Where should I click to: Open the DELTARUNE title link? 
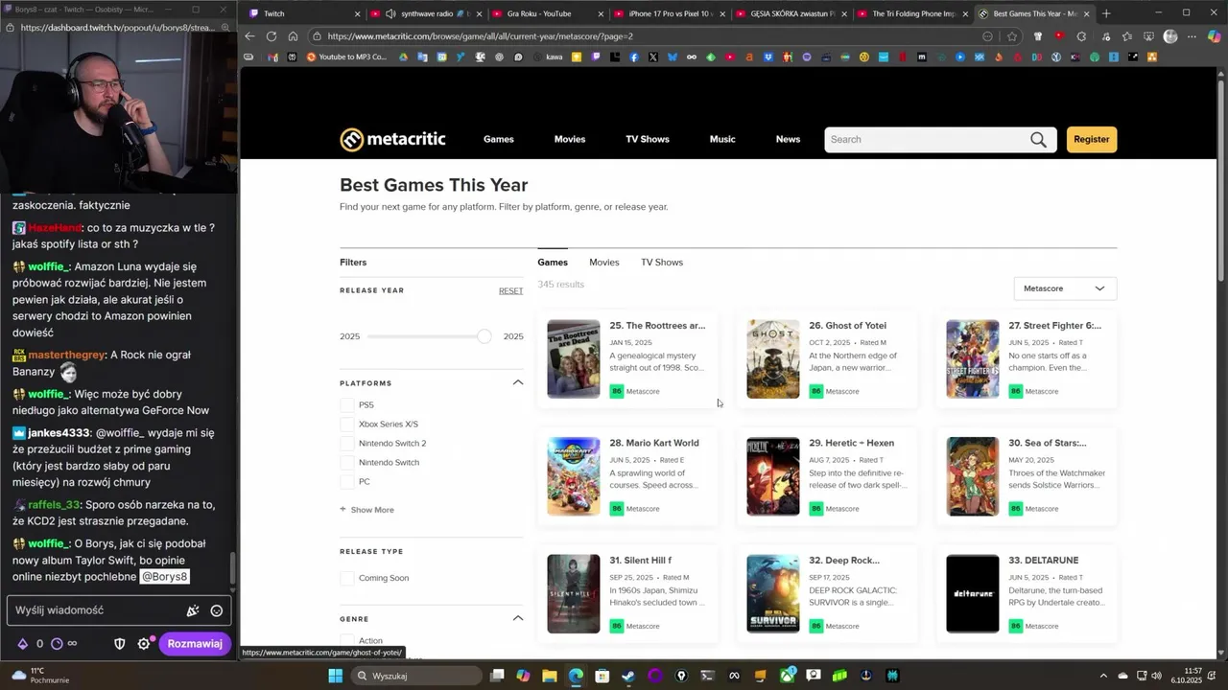[x=1044, y=561]
